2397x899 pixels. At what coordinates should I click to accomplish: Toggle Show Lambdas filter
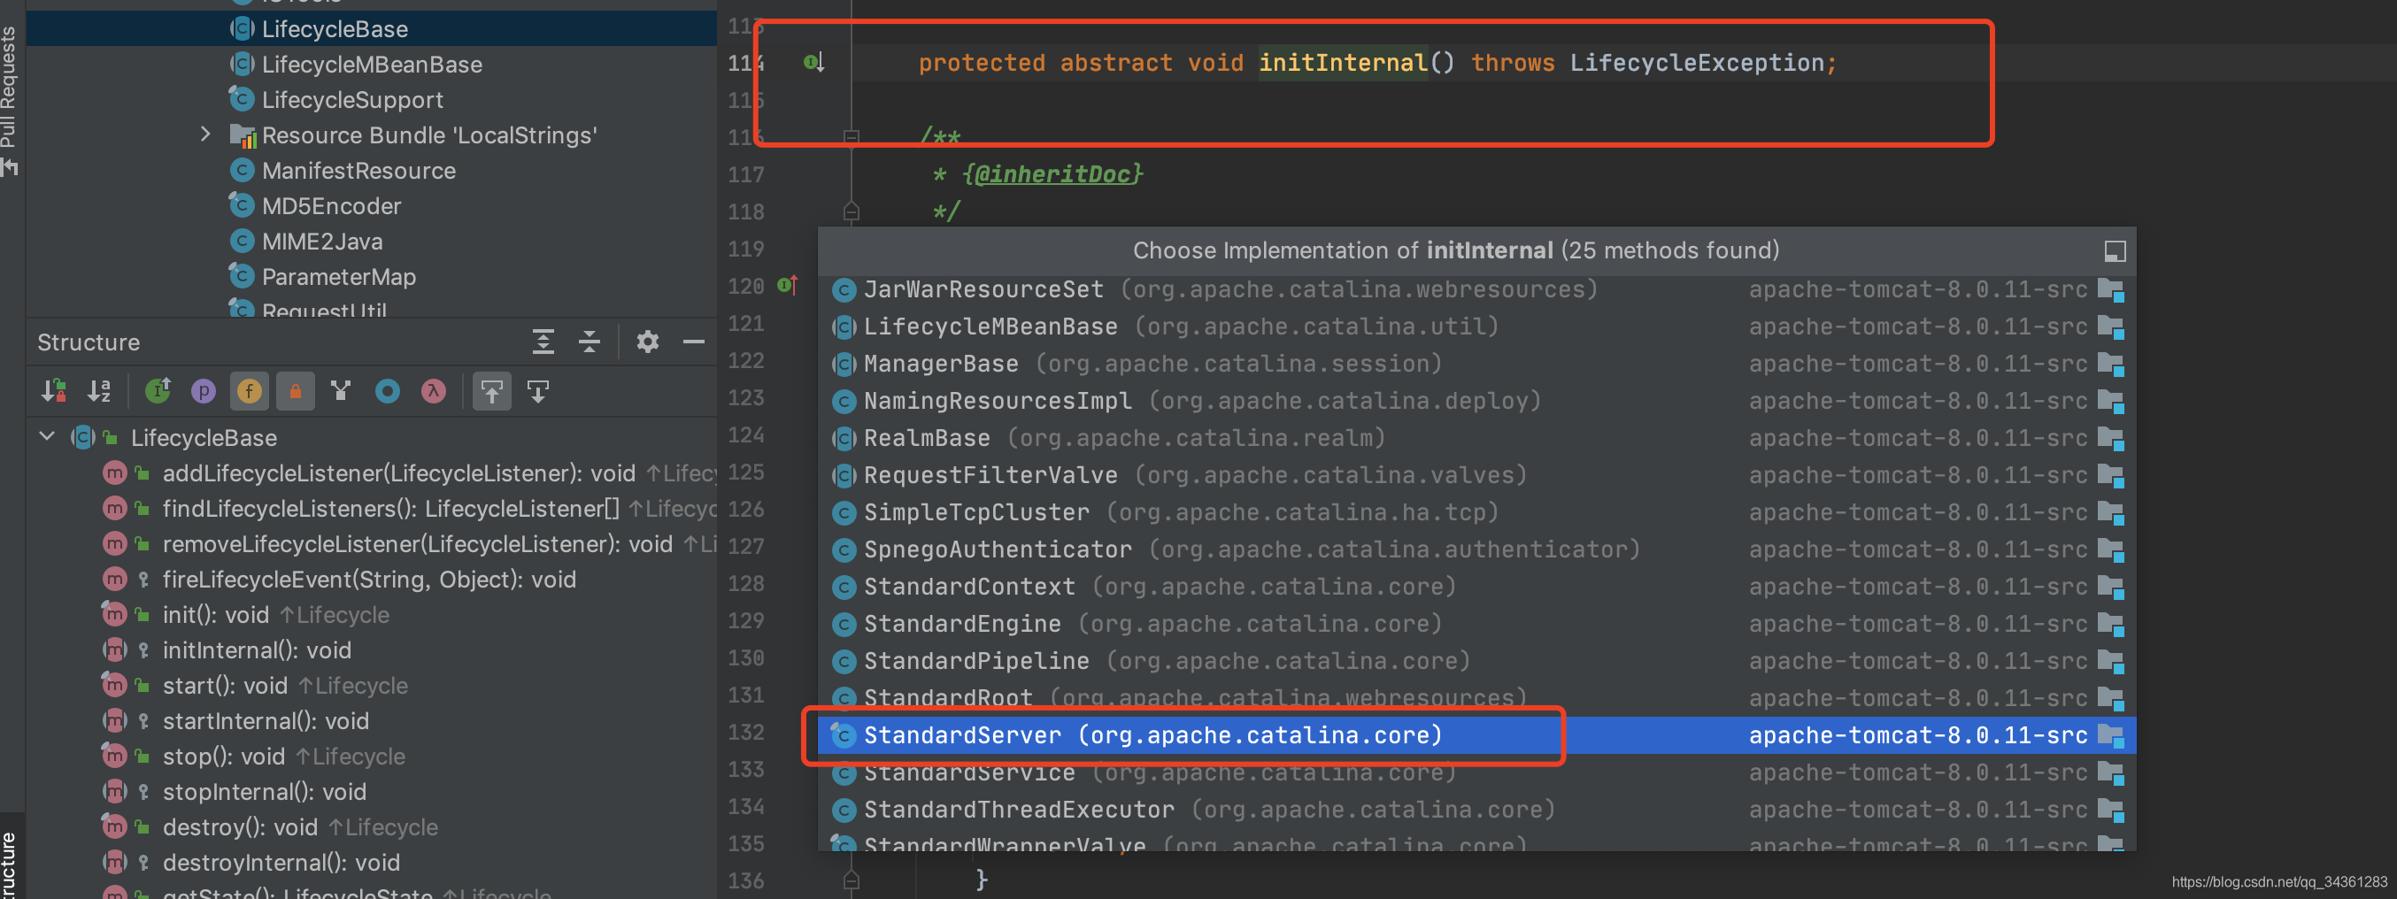click(x=433, y=392)
